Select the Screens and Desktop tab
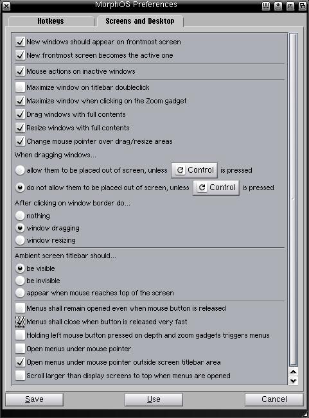Viewport: 309px width, 418px height. pos(140,21)
